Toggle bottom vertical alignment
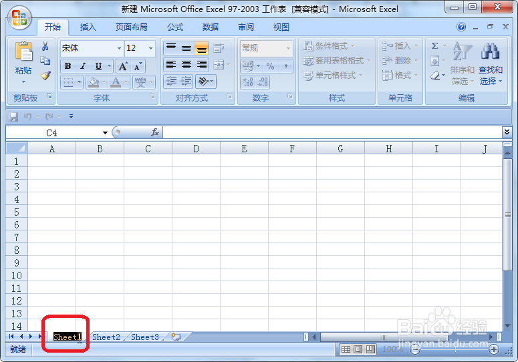The height and width of the screenshot is (362, 518). point(201,48)
